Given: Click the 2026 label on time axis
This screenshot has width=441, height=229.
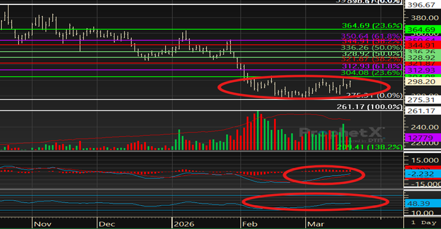Looking at the screenshot, I should [x=184, y=224].
